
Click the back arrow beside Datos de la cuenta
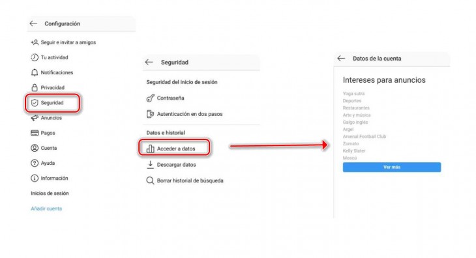[341, 58]
